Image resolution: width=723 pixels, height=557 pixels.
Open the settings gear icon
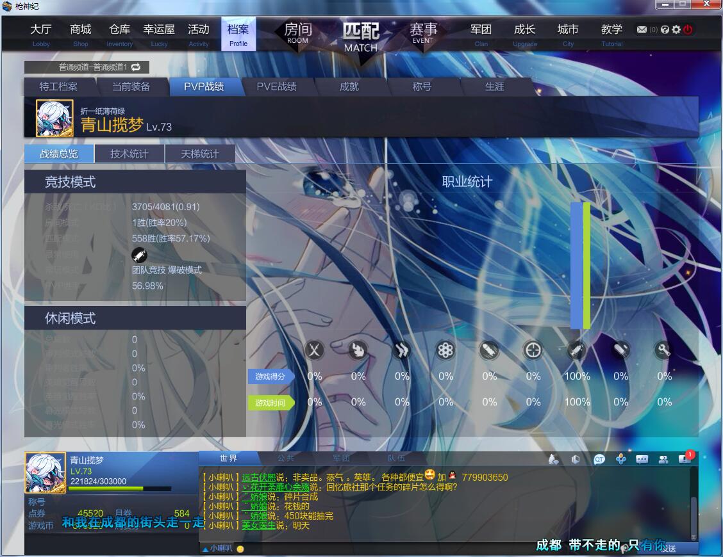coord(676,29)
